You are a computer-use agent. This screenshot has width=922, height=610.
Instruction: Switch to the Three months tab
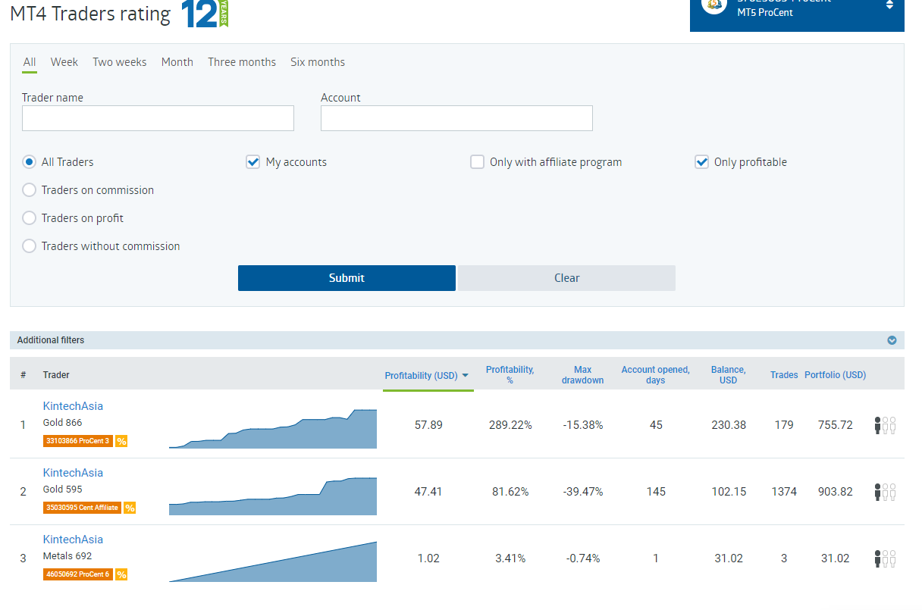(242, 62)
